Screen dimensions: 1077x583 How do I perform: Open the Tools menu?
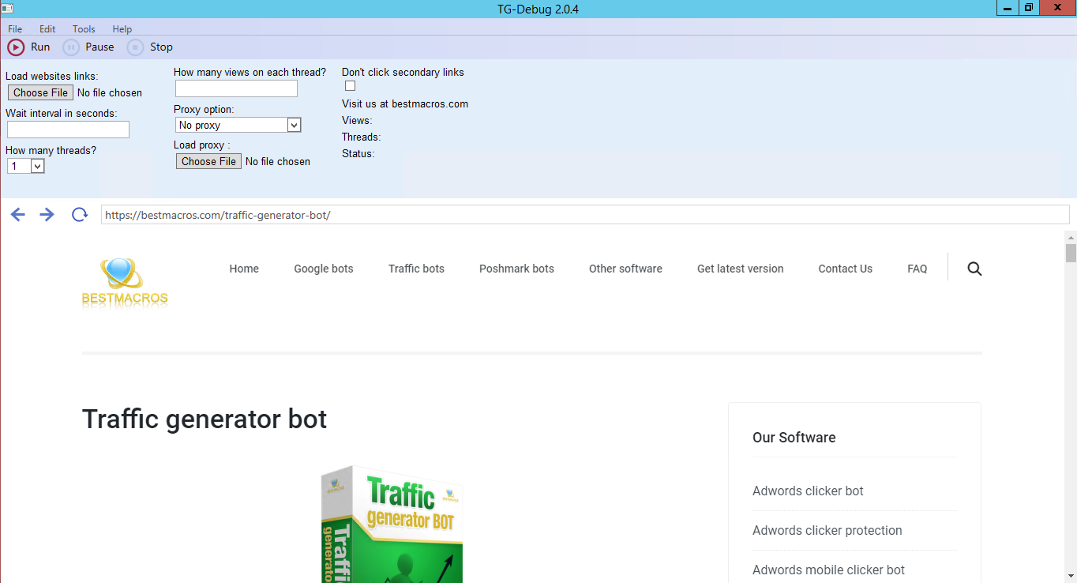pyautogui.click(x=84, y=29)
